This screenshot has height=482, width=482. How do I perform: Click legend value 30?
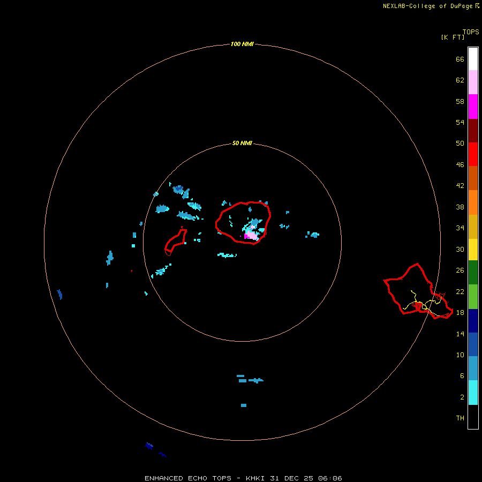[460, 249]
